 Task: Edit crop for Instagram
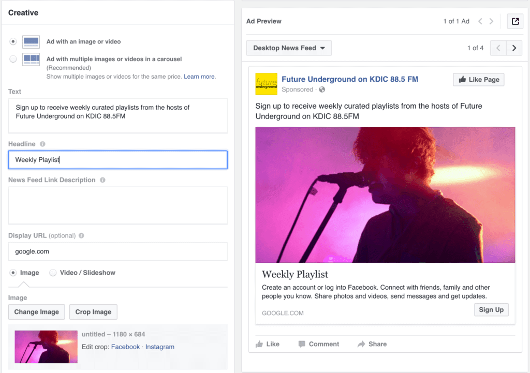click(160, 347)
